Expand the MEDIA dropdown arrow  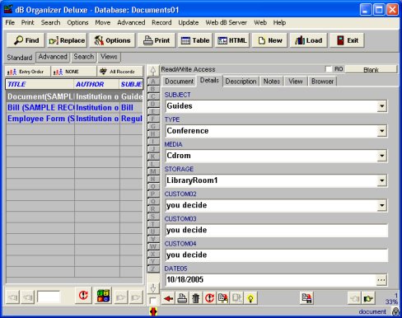click(x=381, y=156)
